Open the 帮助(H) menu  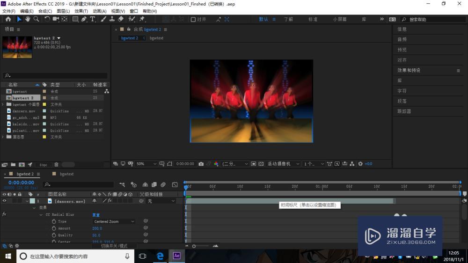pos(150,11)
